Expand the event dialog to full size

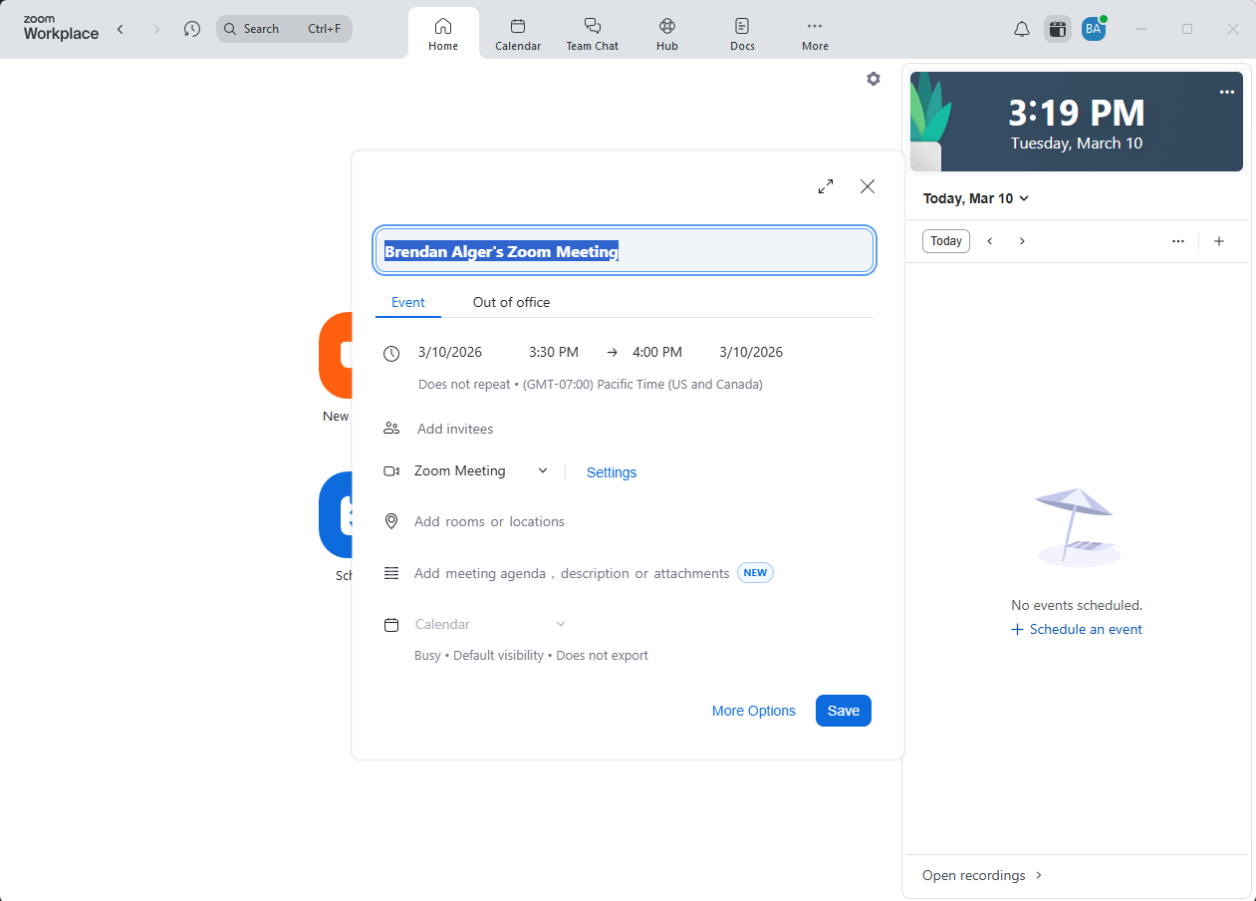tap(826, 186)
